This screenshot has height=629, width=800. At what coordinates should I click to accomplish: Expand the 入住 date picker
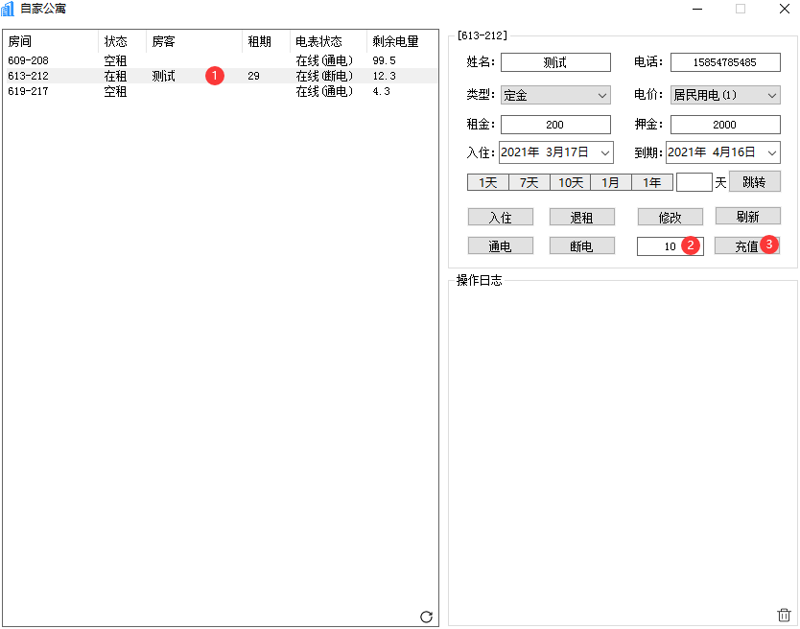pos(605,152)
